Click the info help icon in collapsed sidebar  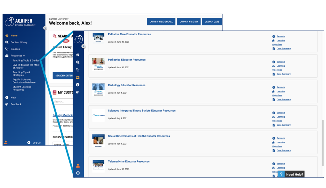point(78,85)
